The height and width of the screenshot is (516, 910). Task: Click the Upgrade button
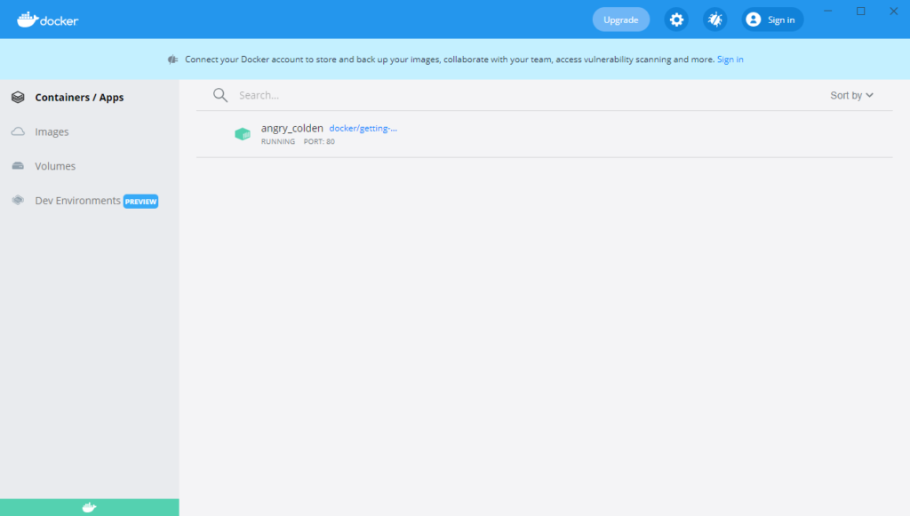621,20
